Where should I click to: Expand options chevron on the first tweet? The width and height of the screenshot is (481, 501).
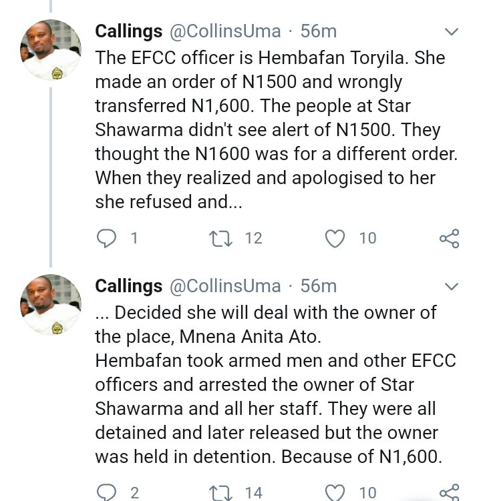pyautogui.click(x=452, y=31)
